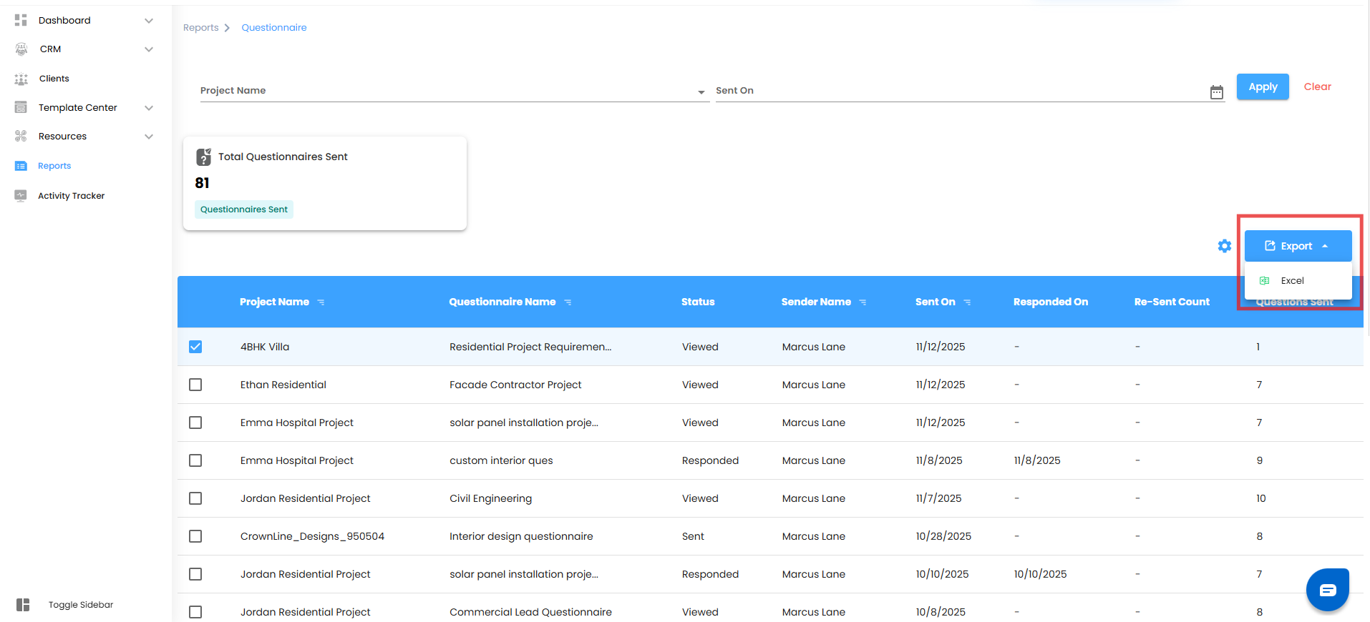Open table column settings gear icon
Viewport: 1370px width, 622px height.
click(x=1225, y=246)
